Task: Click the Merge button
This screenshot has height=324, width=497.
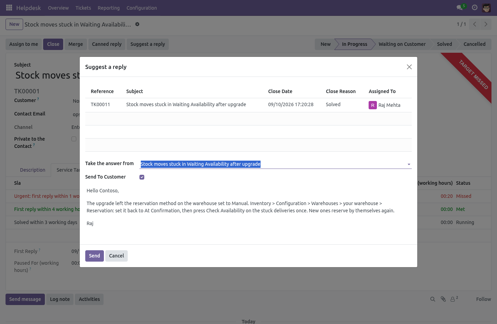Action: 76,44
